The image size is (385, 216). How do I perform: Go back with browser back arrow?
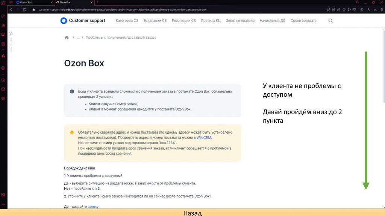pyautogui.click(x=11, y=9)
